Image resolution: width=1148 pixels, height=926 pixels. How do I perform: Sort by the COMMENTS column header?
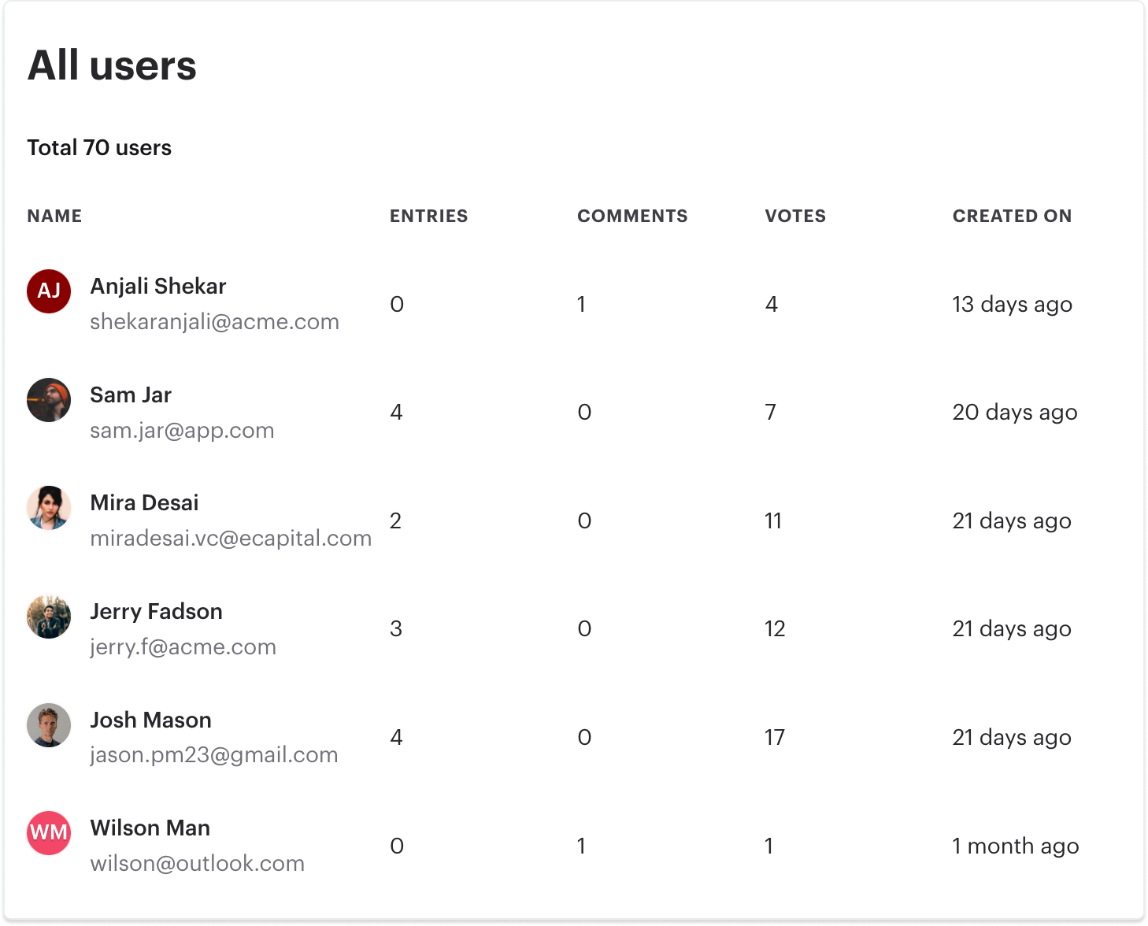632,216
